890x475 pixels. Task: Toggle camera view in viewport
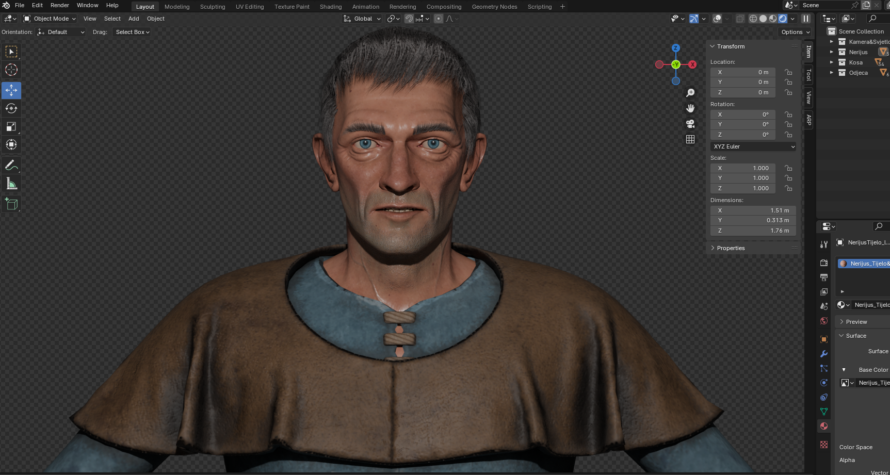(690, 124)
